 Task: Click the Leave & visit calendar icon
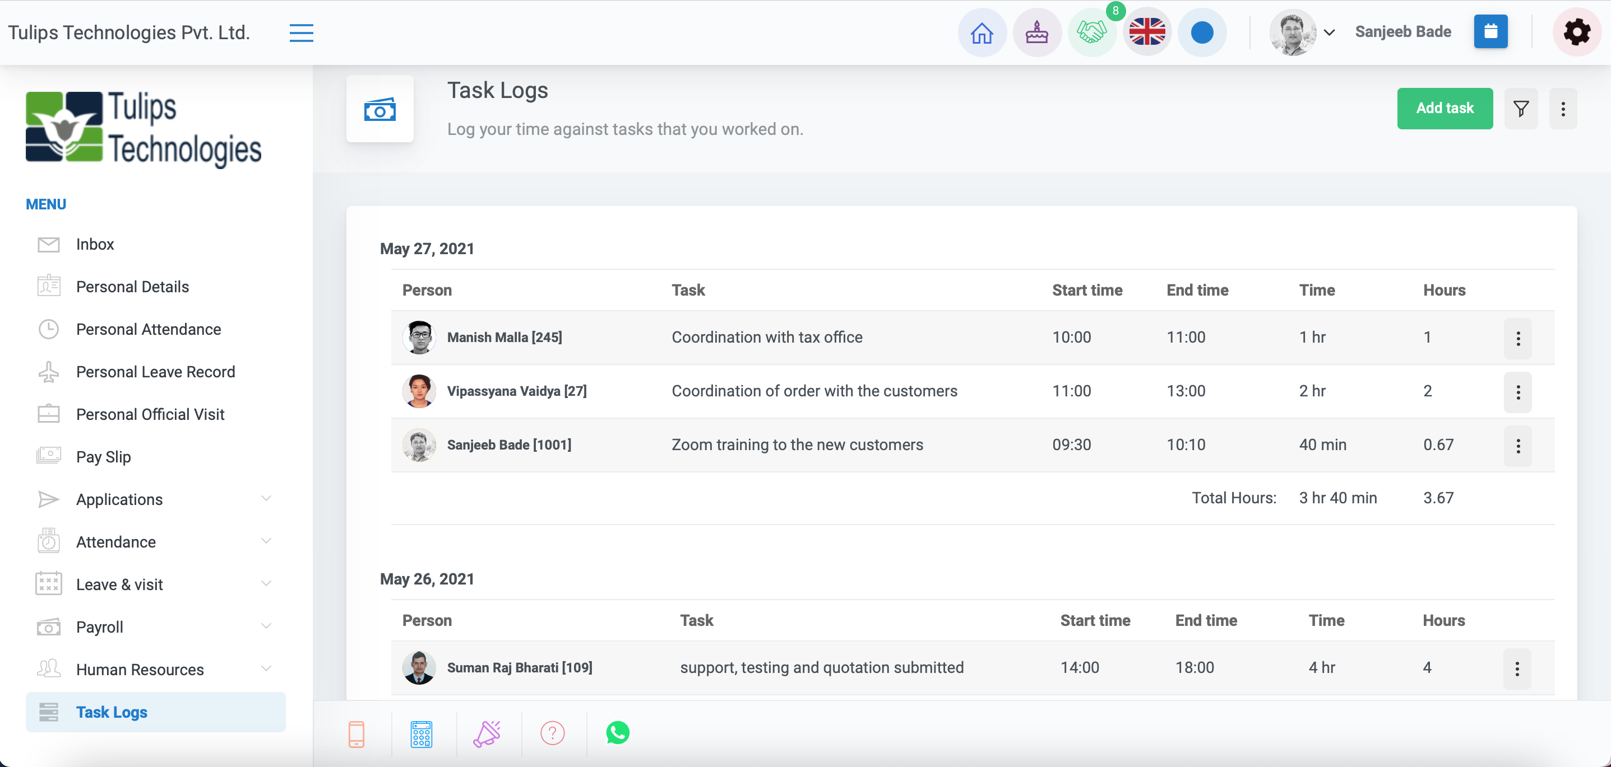pos(49,583)
